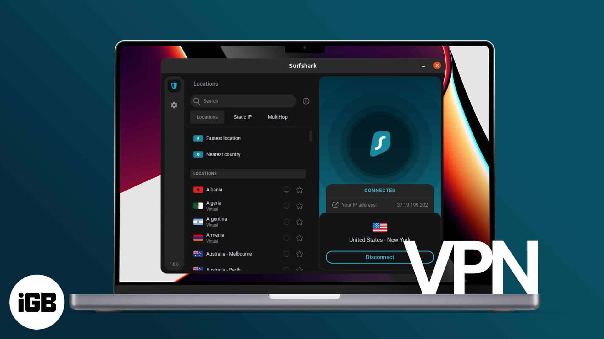The height and width of the screenshot is (339, 604).
Task: Click the settings gear icon in sidebar
Action: [x=174, y=105]
